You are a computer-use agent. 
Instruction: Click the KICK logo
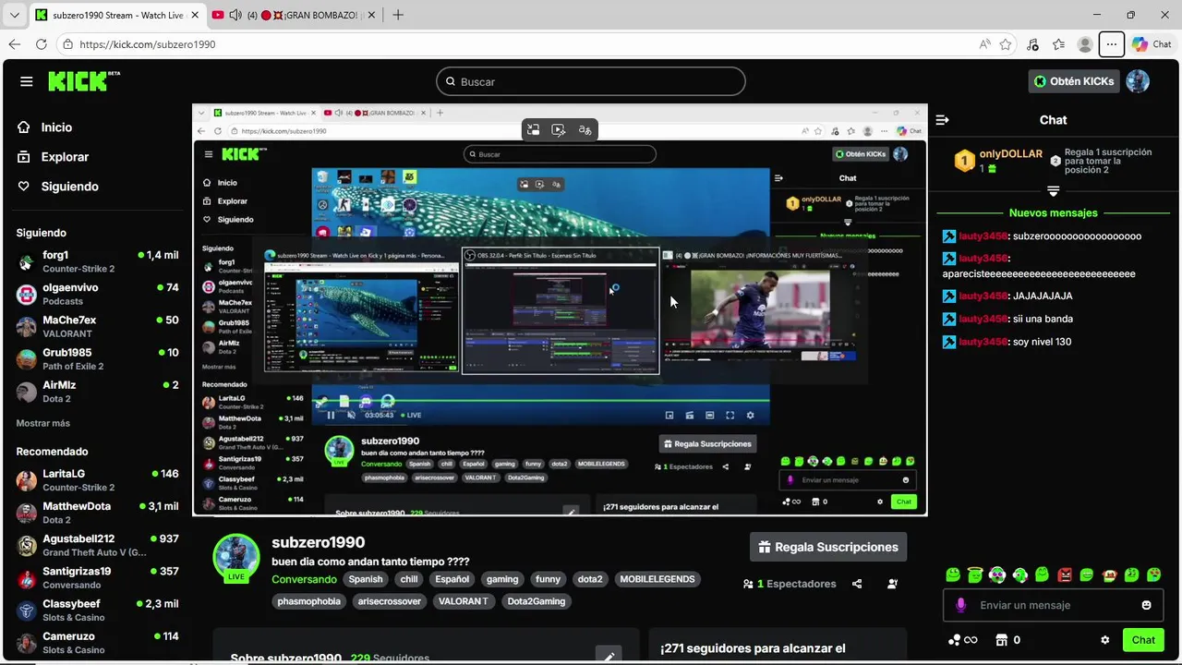pos(84,81)
